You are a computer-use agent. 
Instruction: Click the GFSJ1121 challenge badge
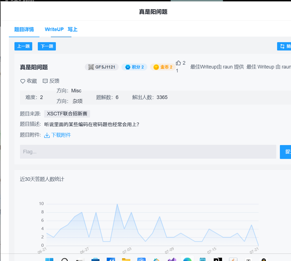(102, 67)
